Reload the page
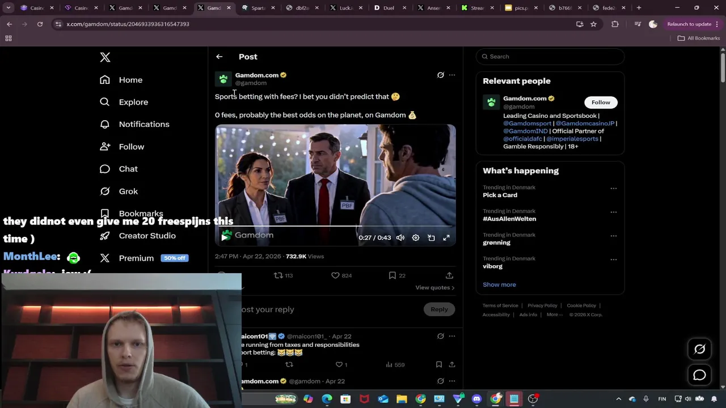Image resolution: width=726 pixels, height=408 pixels. tap(40, 24)
